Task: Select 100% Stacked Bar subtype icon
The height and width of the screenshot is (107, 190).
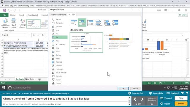Action: pos(90,23)
